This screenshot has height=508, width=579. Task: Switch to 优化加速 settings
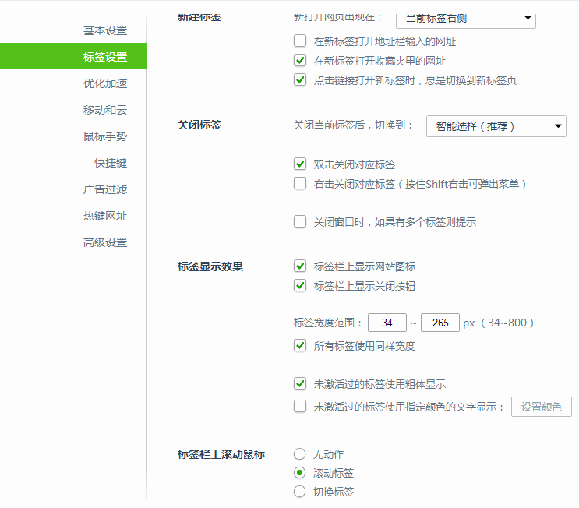pyautogui.click(x=105, y=83)
